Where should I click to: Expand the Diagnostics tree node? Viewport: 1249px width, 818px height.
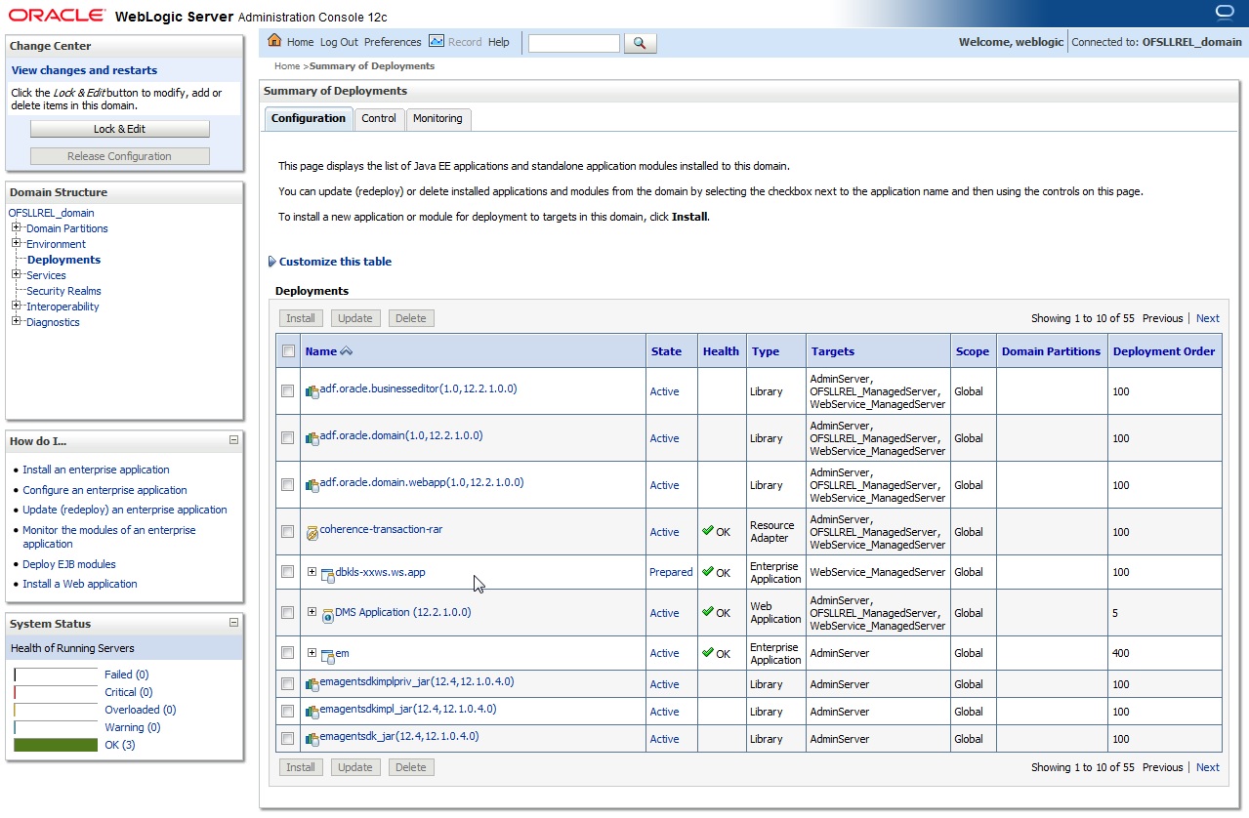[x=16, y=321]
